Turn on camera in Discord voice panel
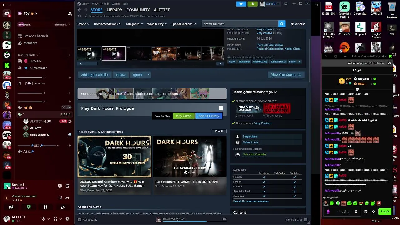 tap(11, 207)
